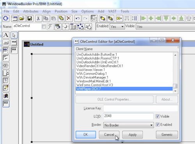This screenshot has width=195, height=144.
Task: Open the Visible Yes dropdown in toolbar
Action: (x=165, y=27)
